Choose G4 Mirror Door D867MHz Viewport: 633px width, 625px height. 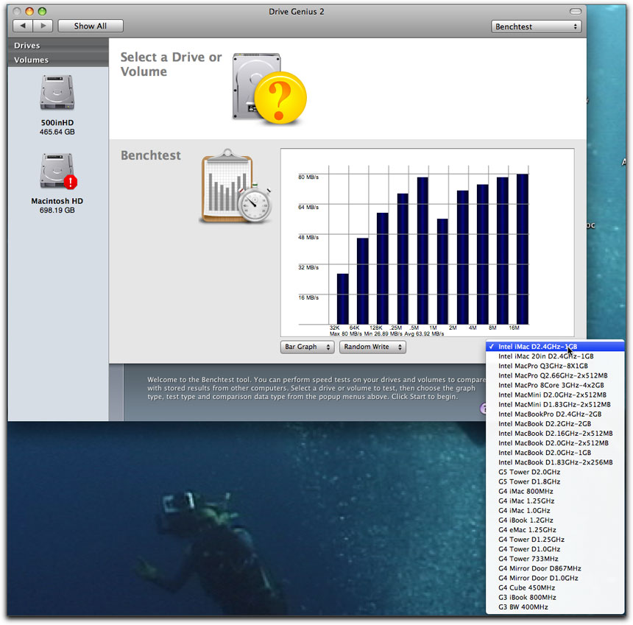[x=555, y=568]
